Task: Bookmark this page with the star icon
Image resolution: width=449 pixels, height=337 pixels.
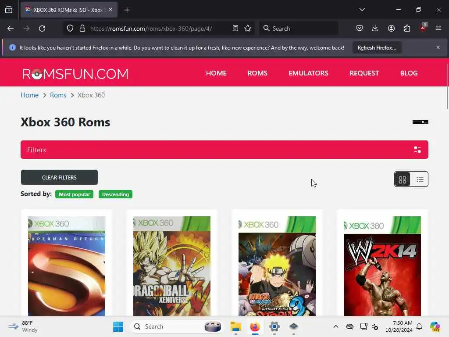Action: (248, 29)
